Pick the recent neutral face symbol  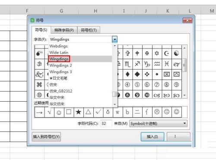point(167,112)
